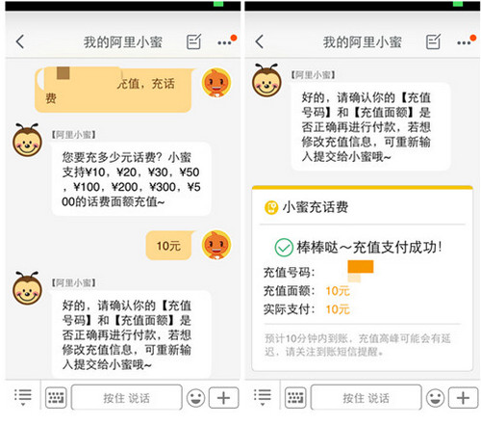Open the emoji picker in right screen
Screen dimensions: 481x425
(x=435, y=398)
